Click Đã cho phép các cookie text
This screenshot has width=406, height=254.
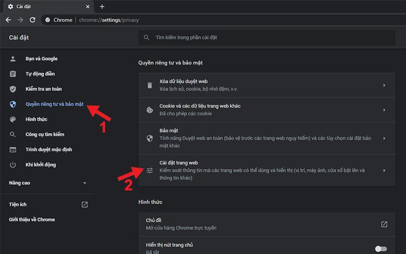pyautogui.click(x=186, y=114)
